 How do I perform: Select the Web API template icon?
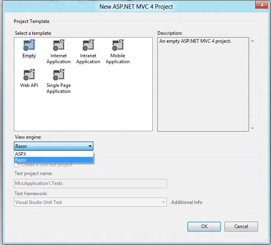[x=29, y=75]
